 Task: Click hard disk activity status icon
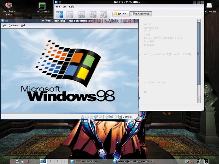click(83, 117)
